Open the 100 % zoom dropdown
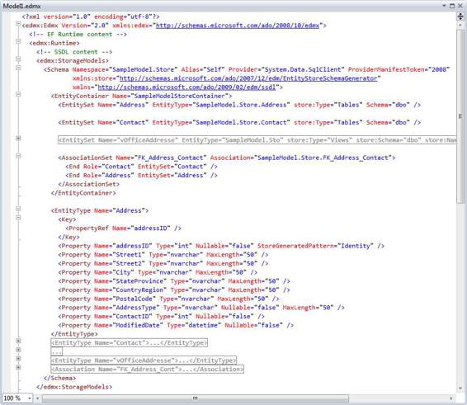Viewport: 467px width, 405px height. [x=30, y=398]
